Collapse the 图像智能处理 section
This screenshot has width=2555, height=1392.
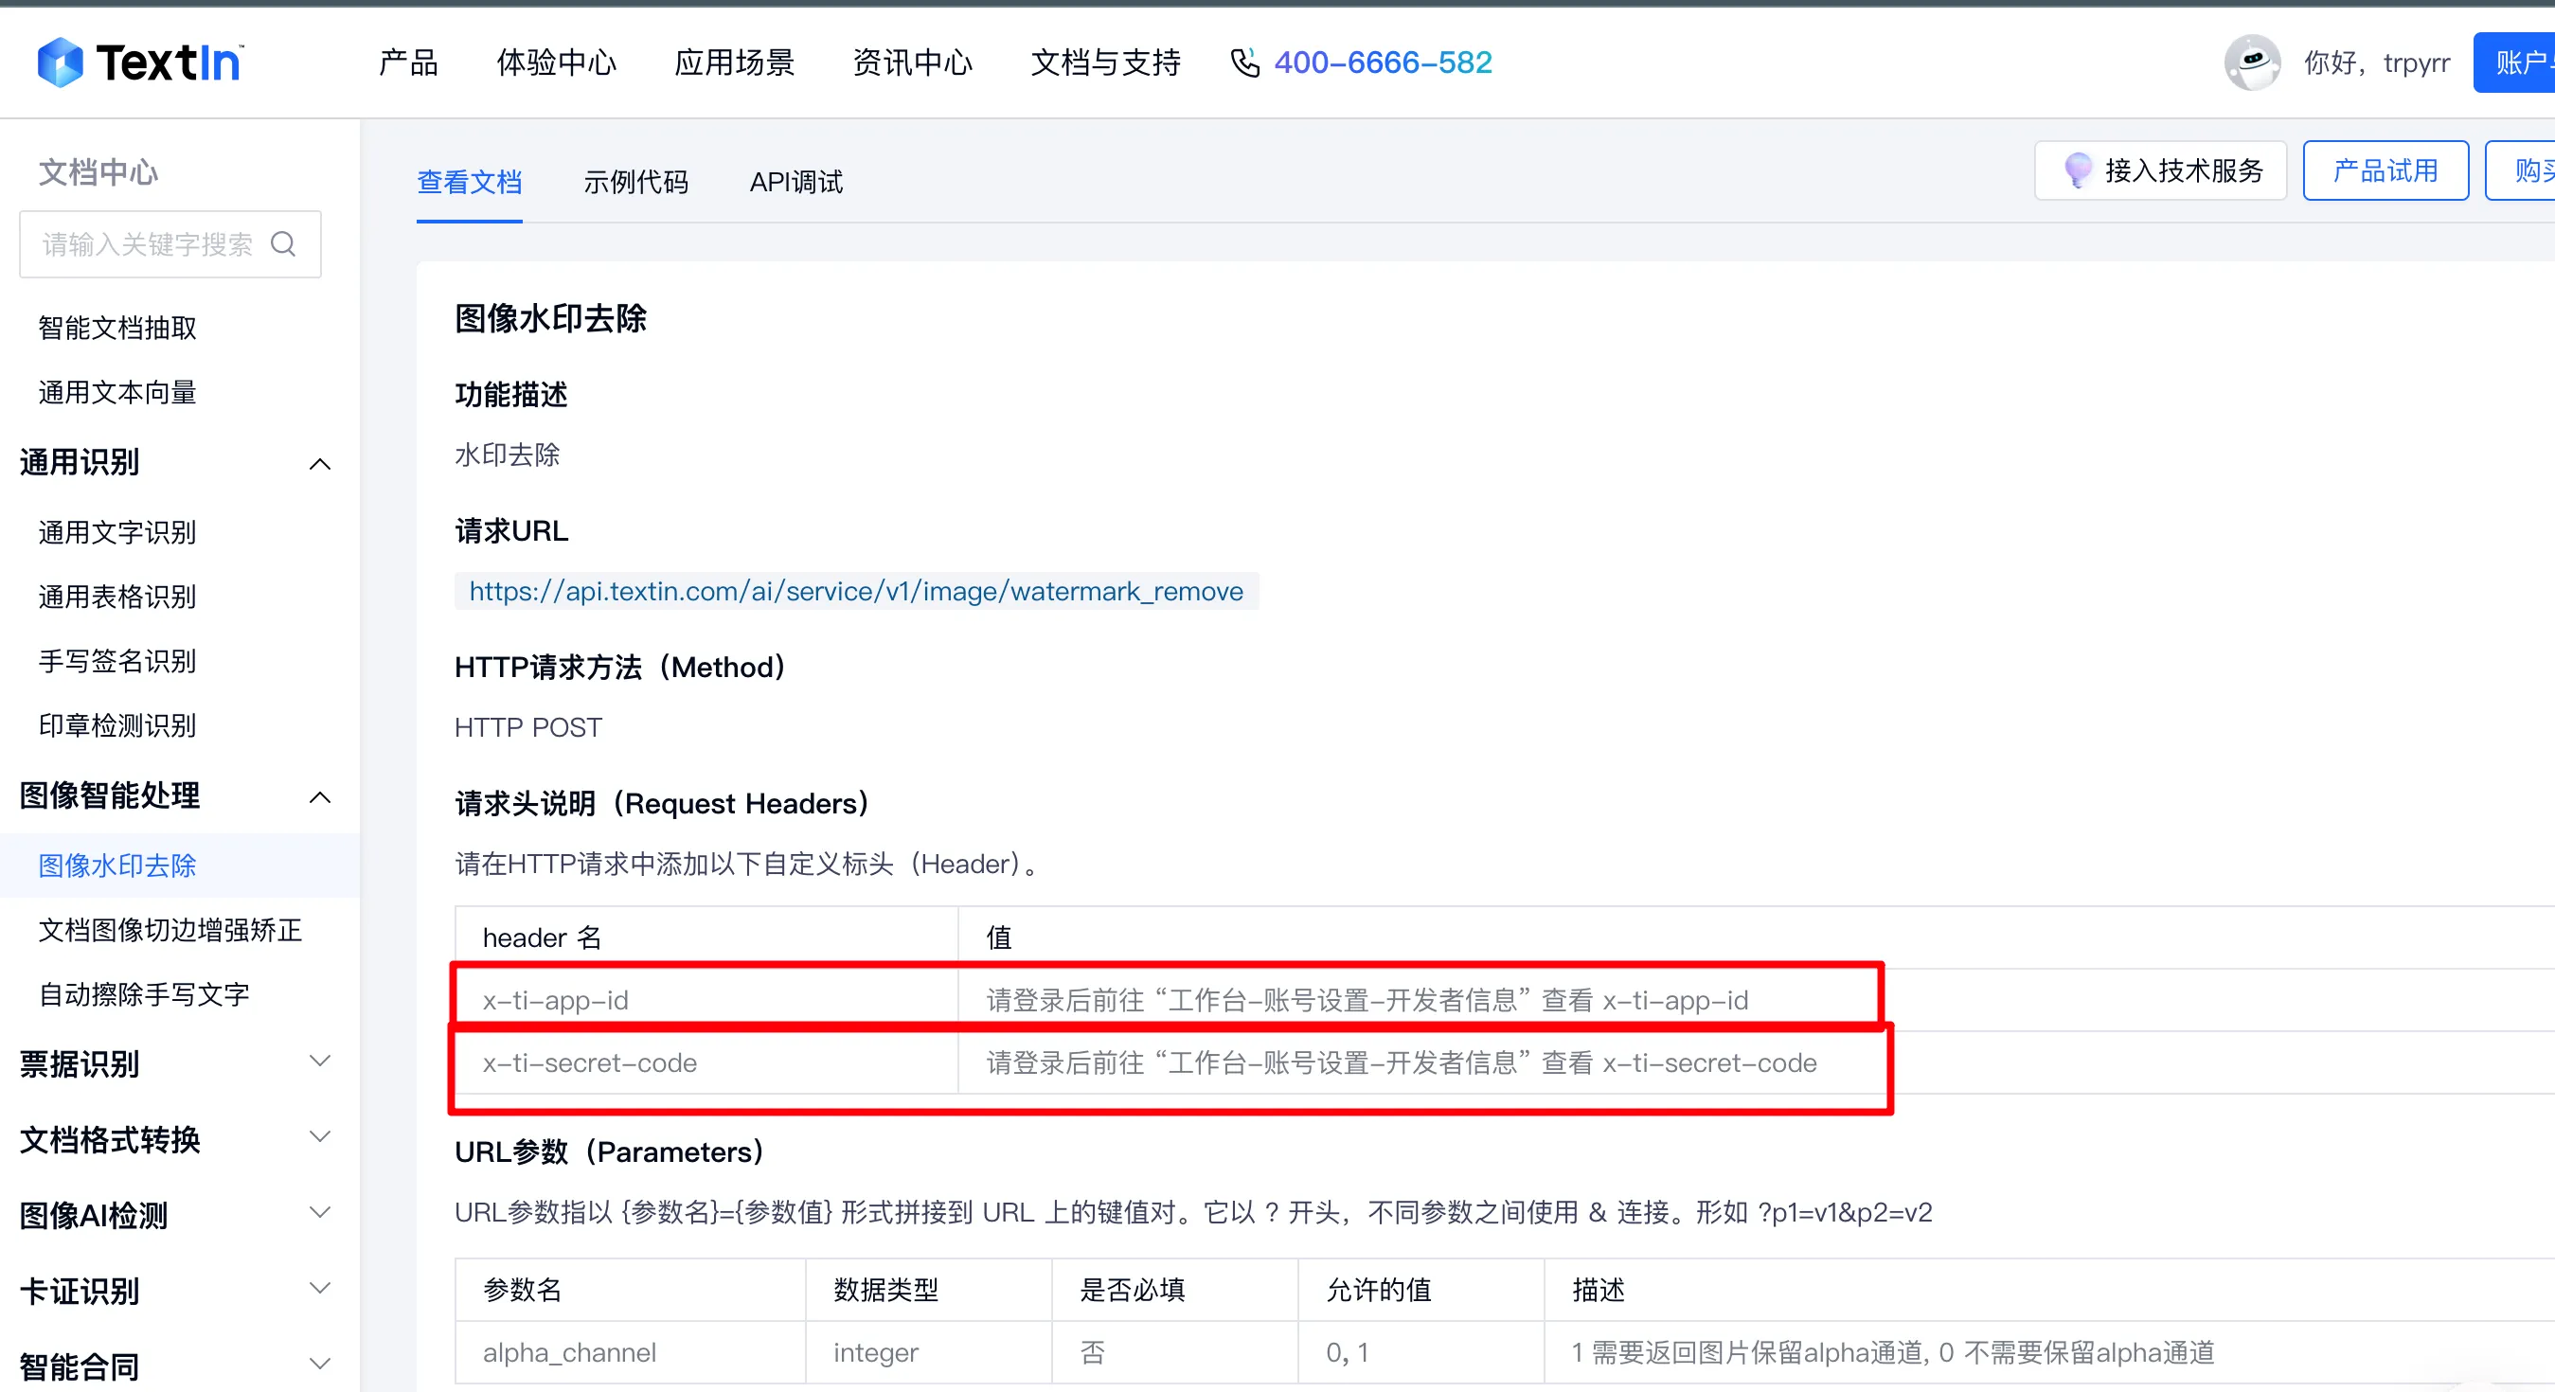(x=319, y=796)
